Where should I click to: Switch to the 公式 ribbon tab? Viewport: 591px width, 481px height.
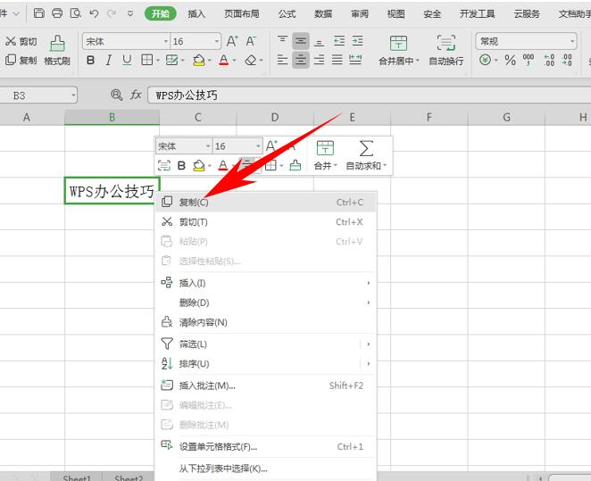click(x=287, y=14)
